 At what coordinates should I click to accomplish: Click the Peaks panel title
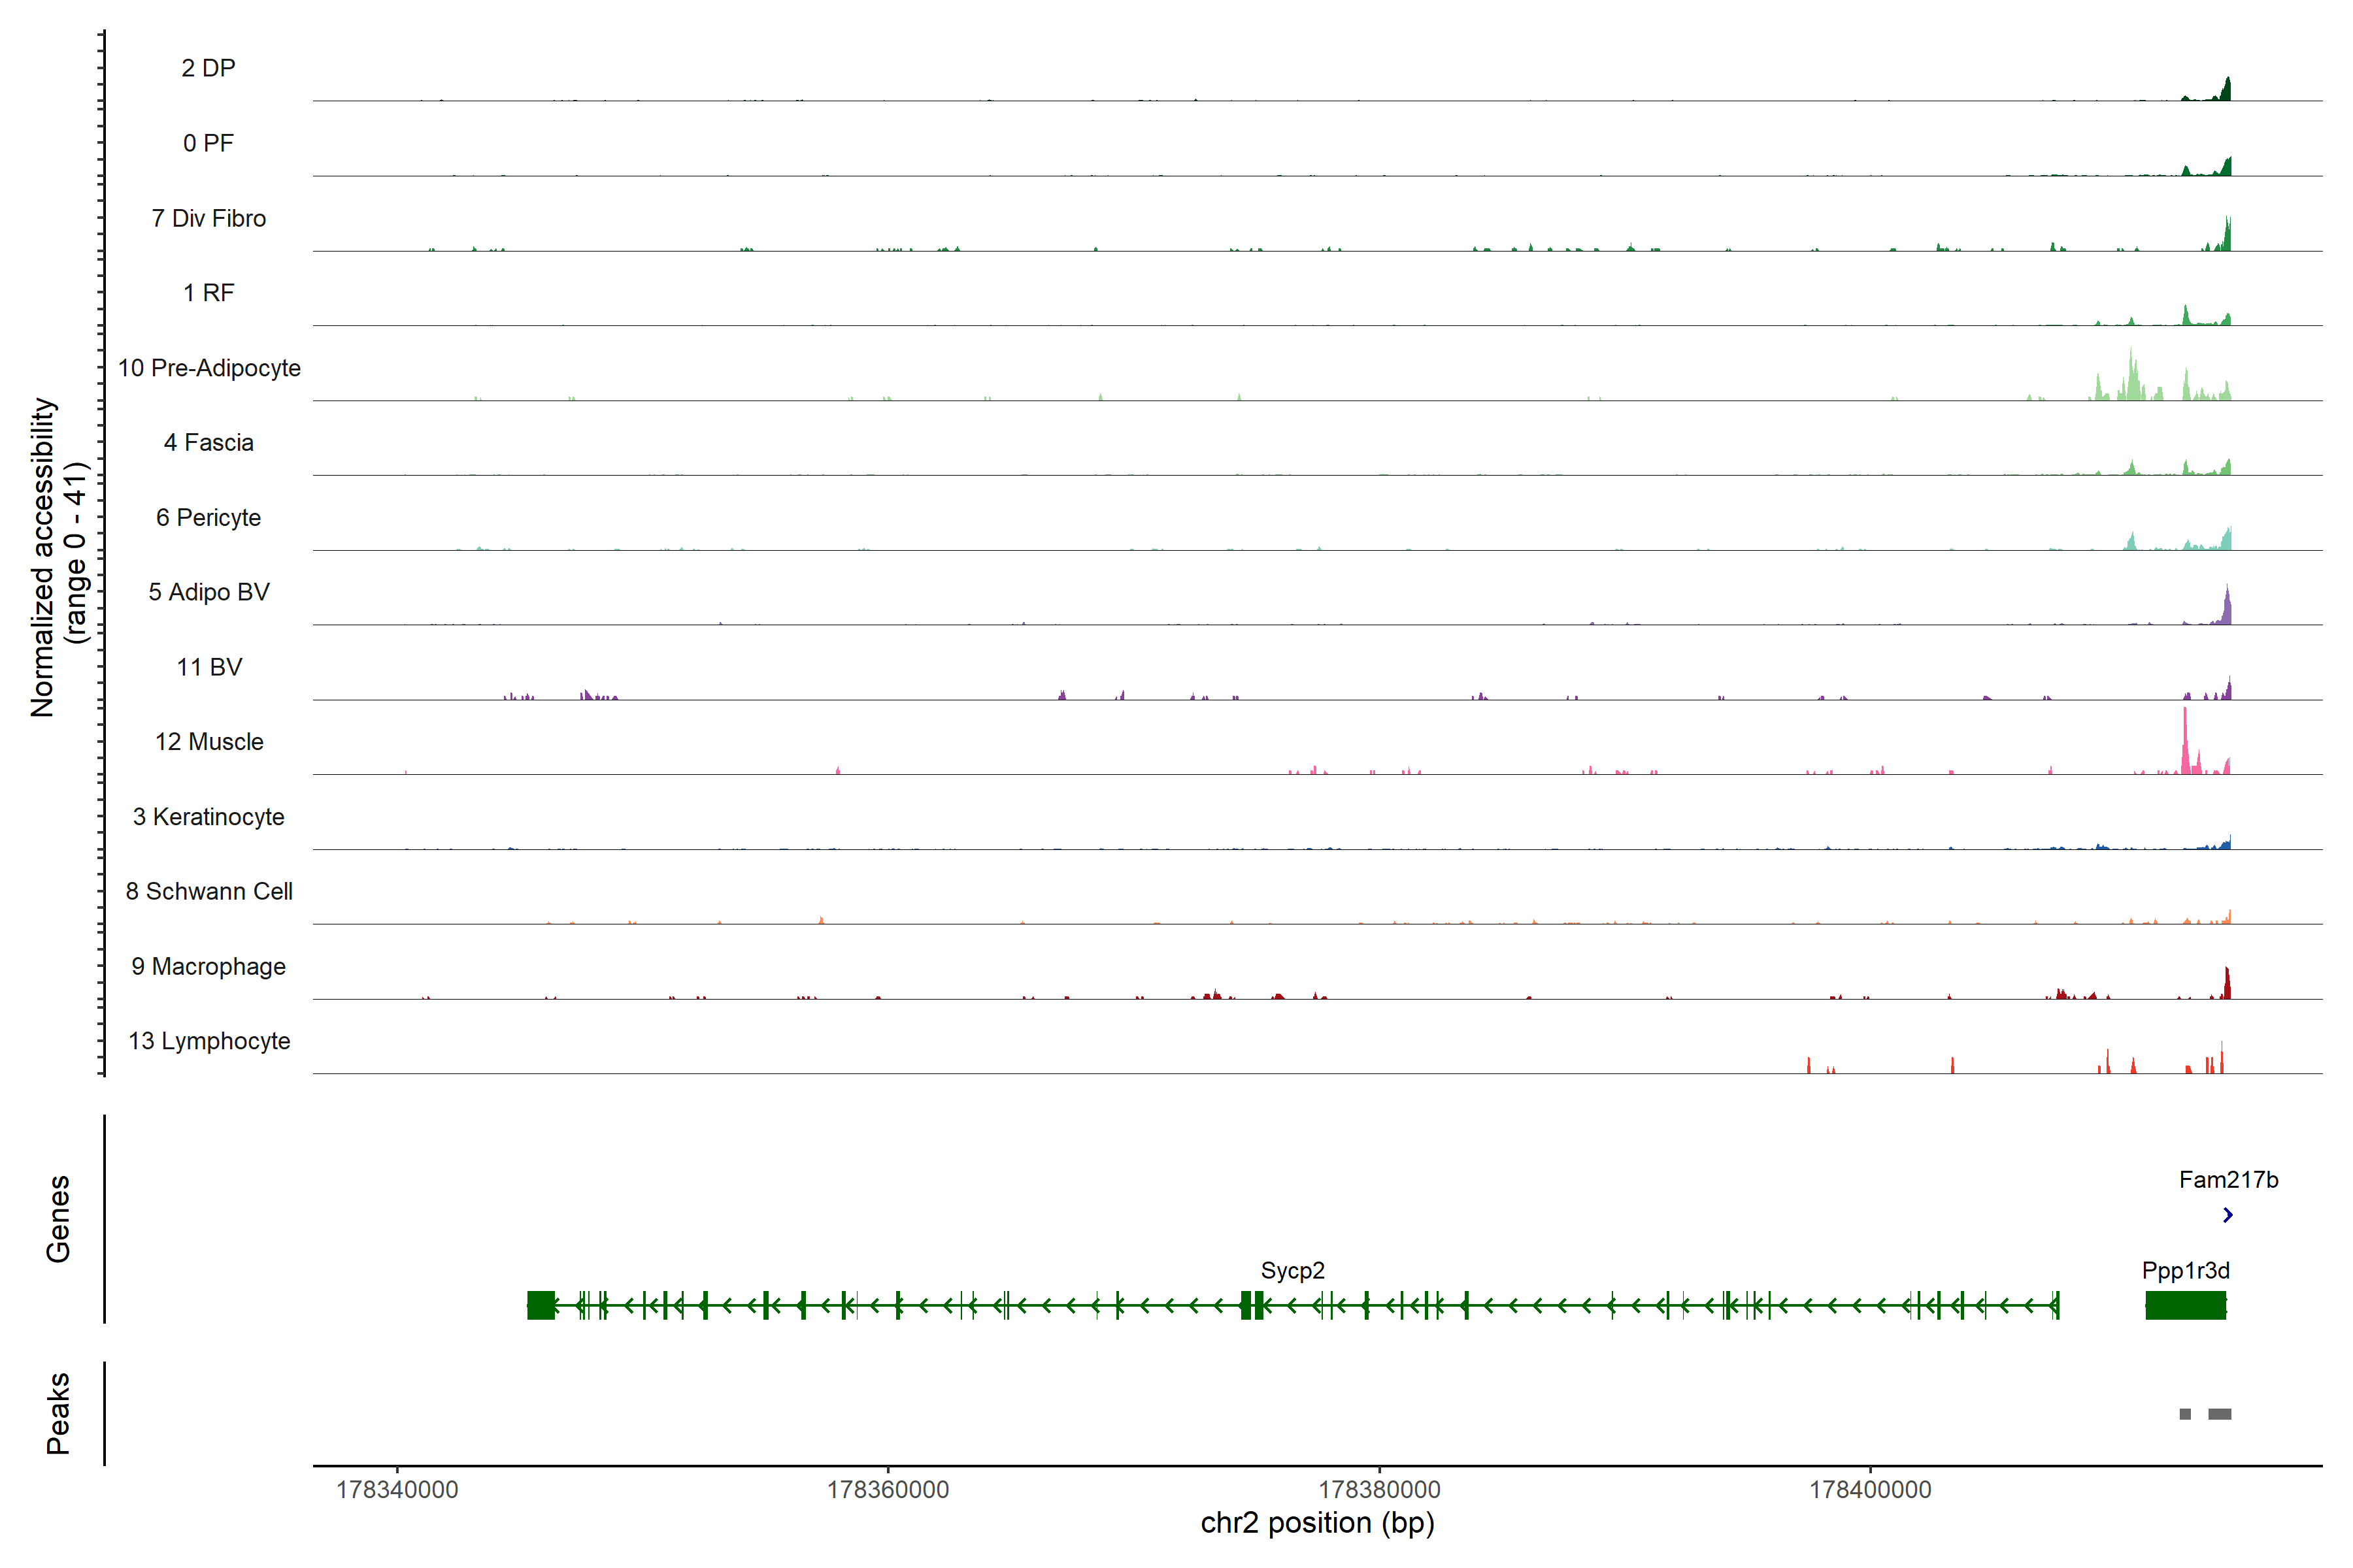click(x=58, y=1413)
